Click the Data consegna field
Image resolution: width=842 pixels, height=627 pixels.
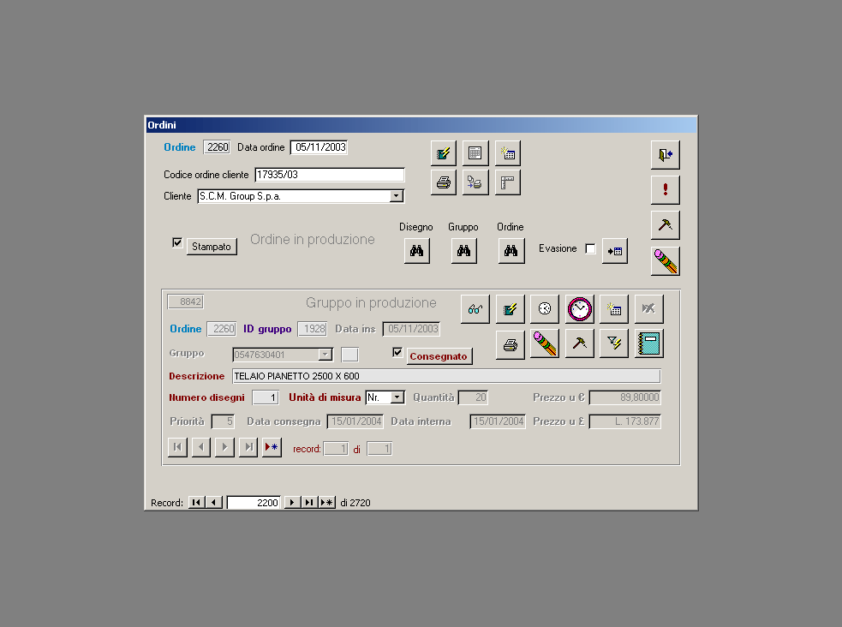coord(355,421)
